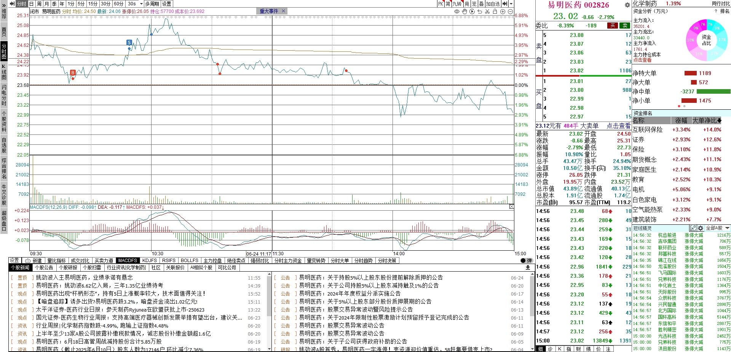
Task: Open the K线图 sidebar item
Action: point(4,72)
